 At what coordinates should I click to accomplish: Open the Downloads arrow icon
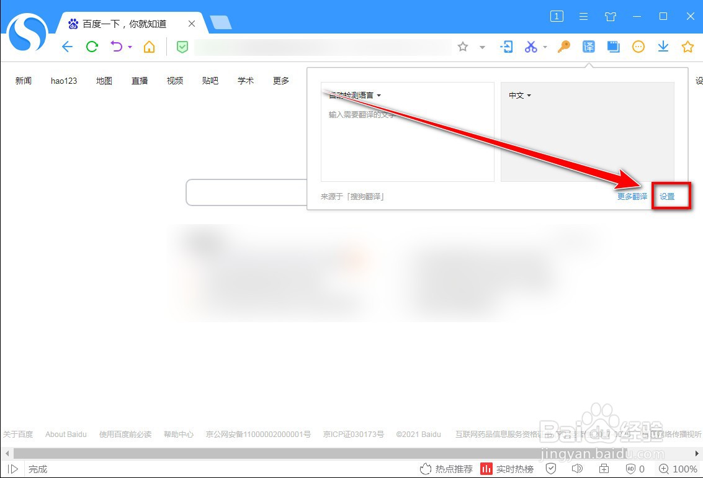[663, 47]
